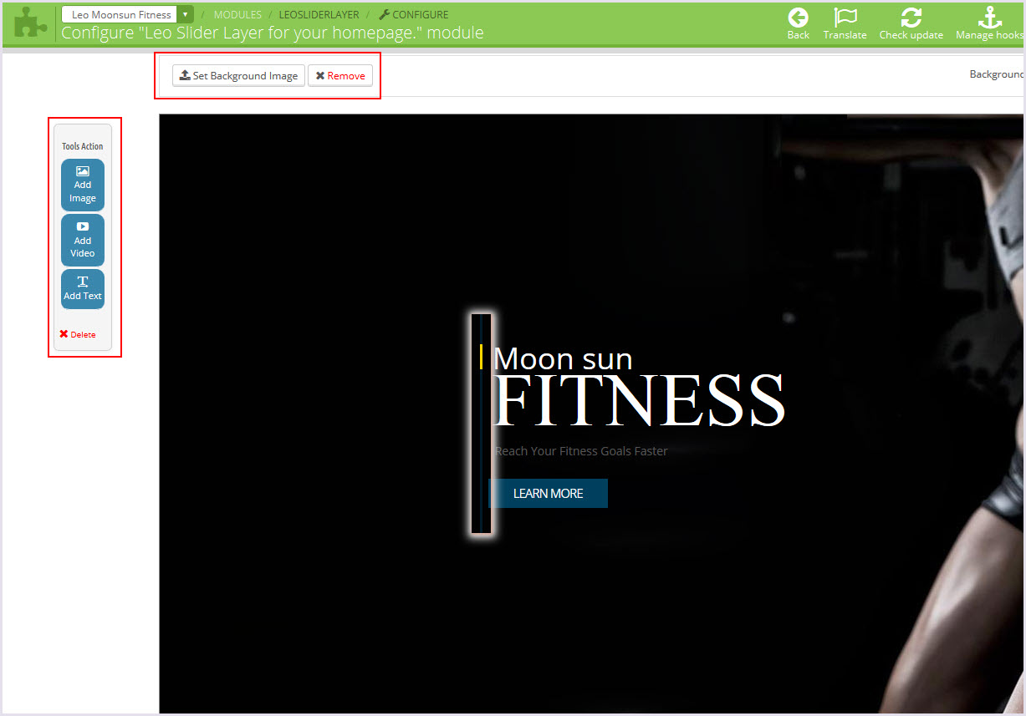Screen dimensions: 1026x716
Task: Open Manage hooks with the anchor icon
Action: (x=990, y=24)
